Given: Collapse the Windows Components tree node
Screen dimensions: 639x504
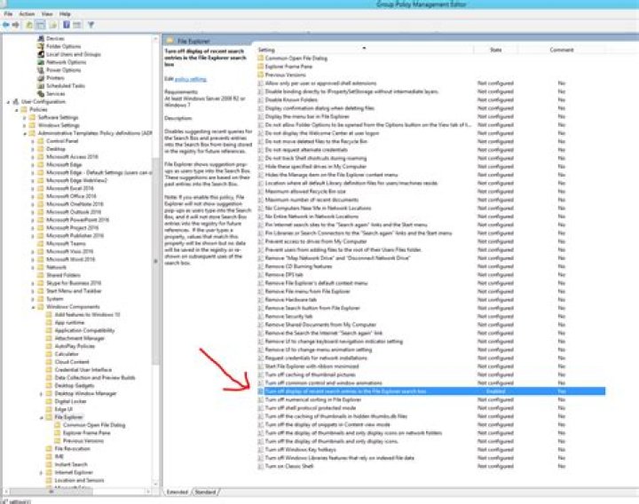Looking at the screenshot, I should click(x=33, y=307).
